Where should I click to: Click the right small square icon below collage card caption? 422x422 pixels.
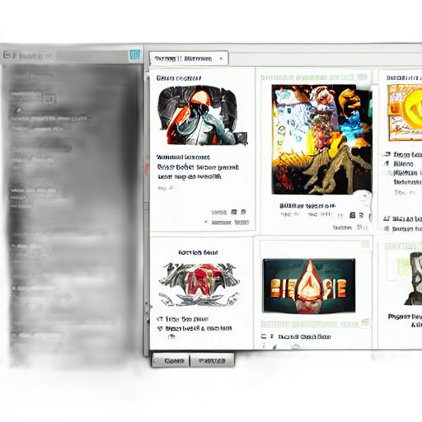tap(362, 215)
